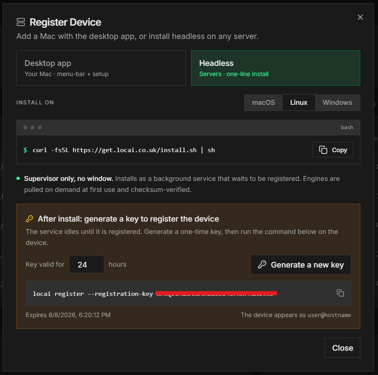
Task: Select the Desktop app option card
Action: click(101, 68)
